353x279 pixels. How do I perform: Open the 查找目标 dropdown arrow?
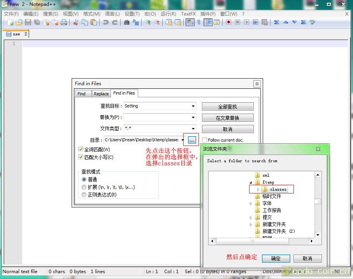tap(193, 106)
